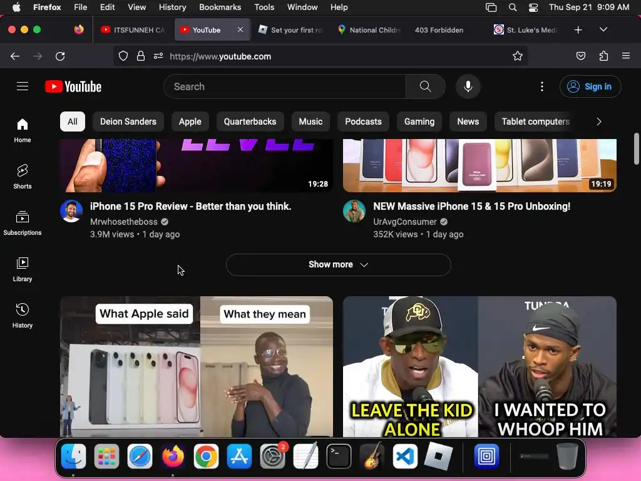Select the All filter chip
This screenshot has height=481, width=641.
tap(73, 122)
